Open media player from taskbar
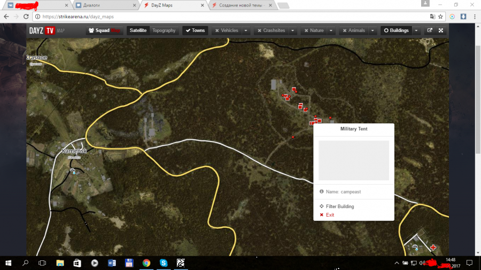Screen dimensions: 481x270 pyautogui.click(x=95, y=263)
